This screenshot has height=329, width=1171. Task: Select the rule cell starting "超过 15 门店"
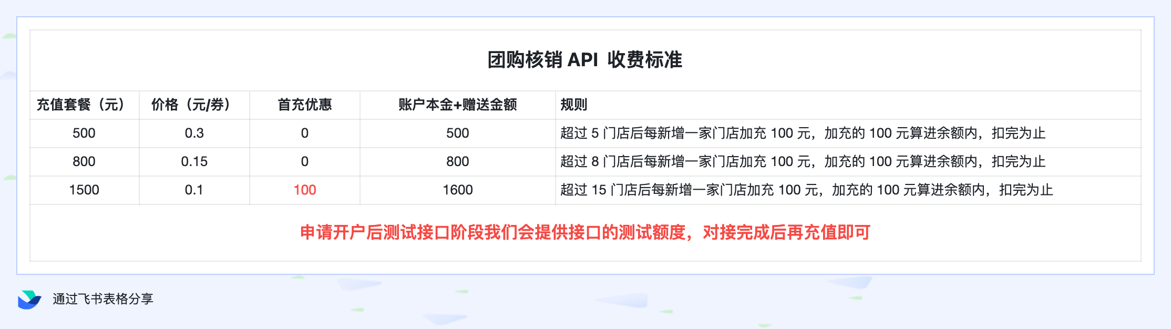(x=806, y=190)
